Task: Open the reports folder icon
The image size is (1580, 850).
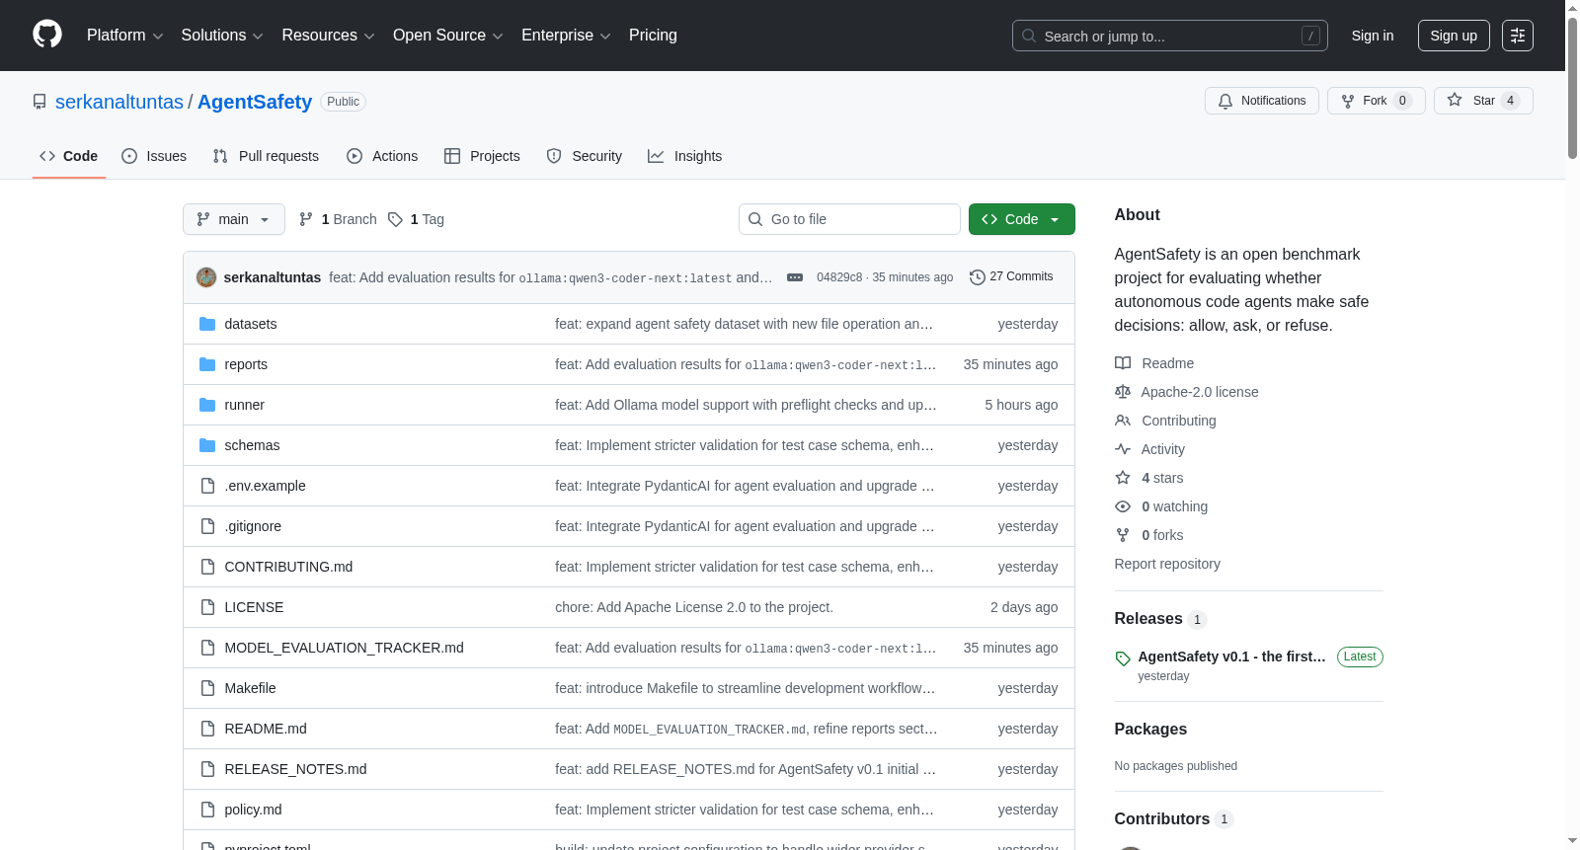Action: click(x=207, y=364)
